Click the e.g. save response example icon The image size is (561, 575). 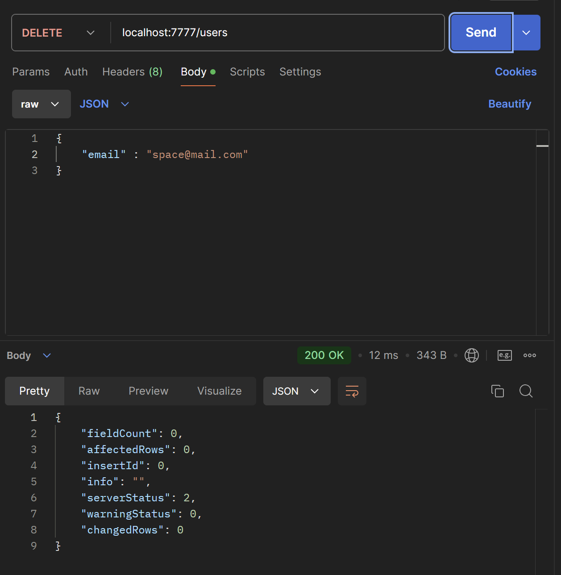click(x=505, y=355)
